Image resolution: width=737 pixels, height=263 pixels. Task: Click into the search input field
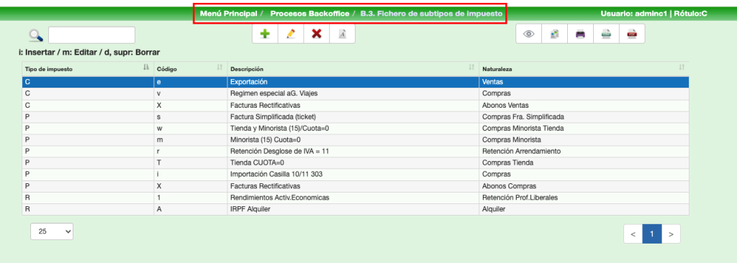91,35
